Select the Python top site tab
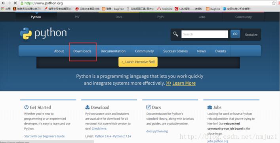Viewport: 280px width, 143px height. 36,17
